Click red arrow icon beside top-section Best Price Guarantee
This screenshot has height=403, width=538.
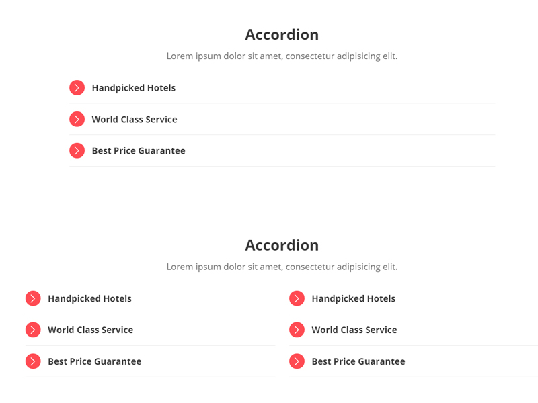click(77, 150)
